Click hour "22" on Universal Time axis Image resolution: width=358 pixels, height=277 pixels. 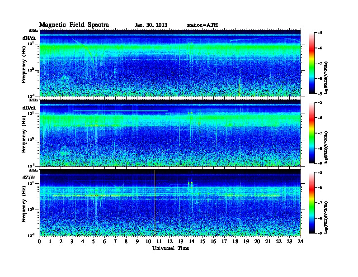(279, 242)
